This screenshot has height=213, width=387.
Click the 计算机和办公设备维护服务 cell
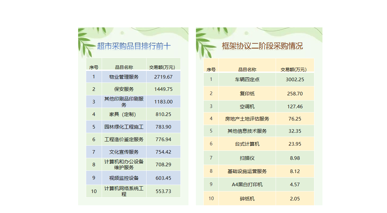pos(124,164)
